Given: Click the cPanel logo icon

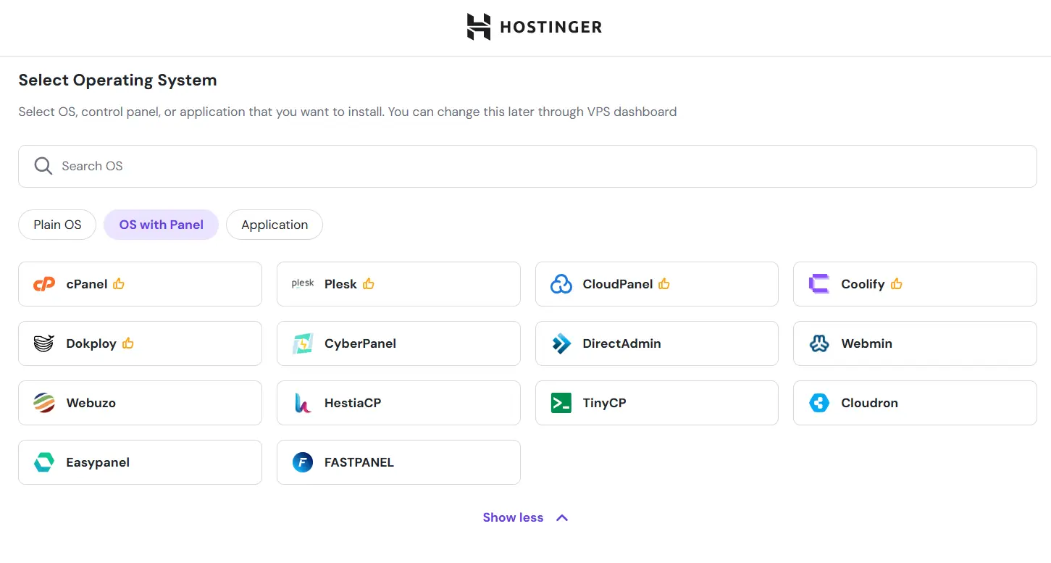Looking at the screenshot, I should click(44, 284).
